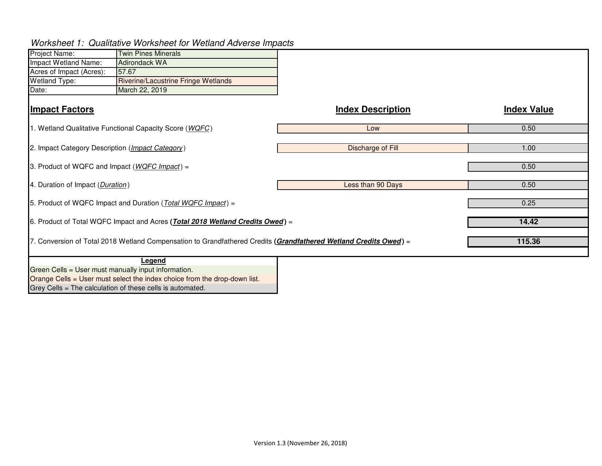Click the 'Orange Cells' legend row
Viewport: 602px width, 466px height.
[x=153, y=279]
